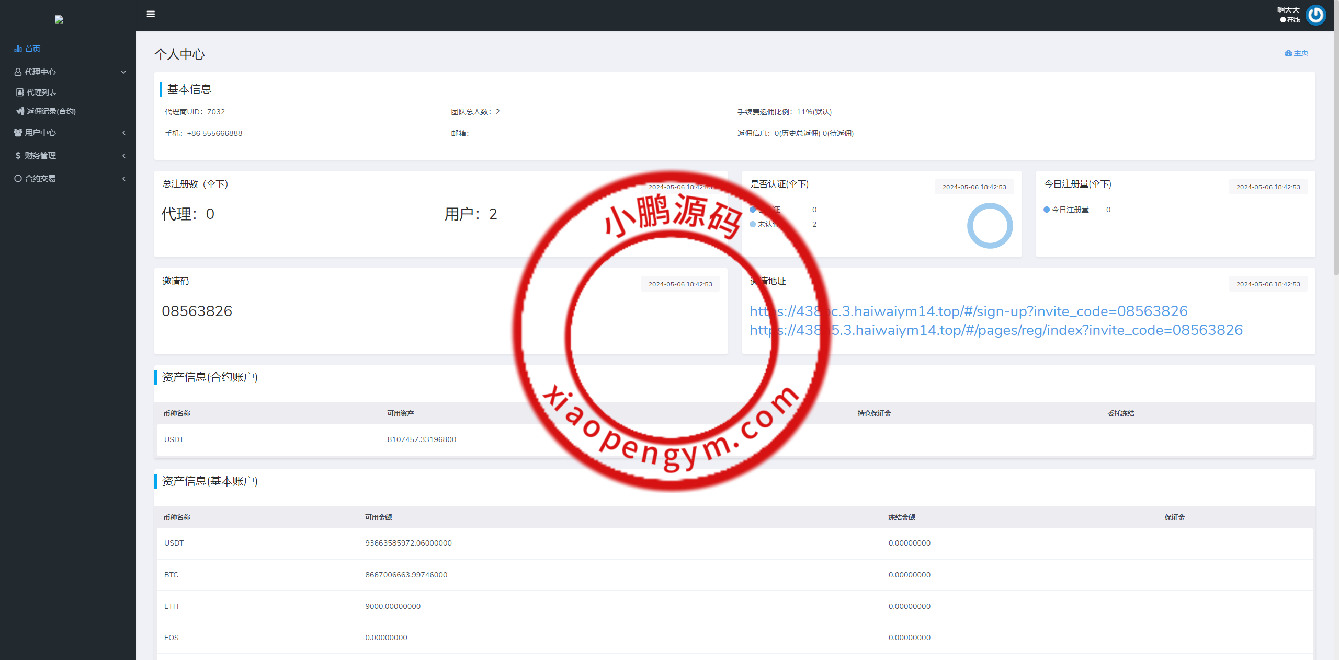Toggle the 未认证 legend dot
1339x660 pixels.
click(x=753, y=224)
